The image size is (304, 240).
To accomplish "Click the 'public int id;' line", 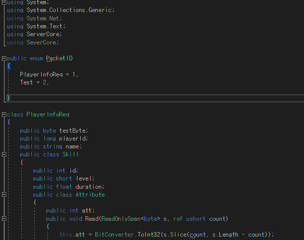I will click(x=55, y=170).
